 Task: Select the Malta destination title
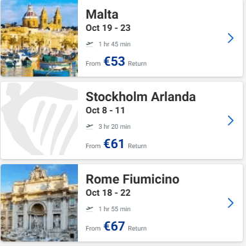(102, 14)
